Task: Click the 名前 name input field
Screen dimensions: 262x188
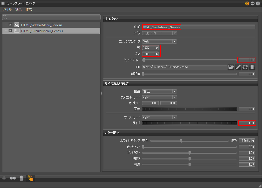Action: [x=199, y=27]
